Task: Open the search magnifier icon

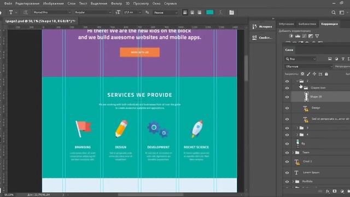Action: pyautogui.click(x=334, y=13)
